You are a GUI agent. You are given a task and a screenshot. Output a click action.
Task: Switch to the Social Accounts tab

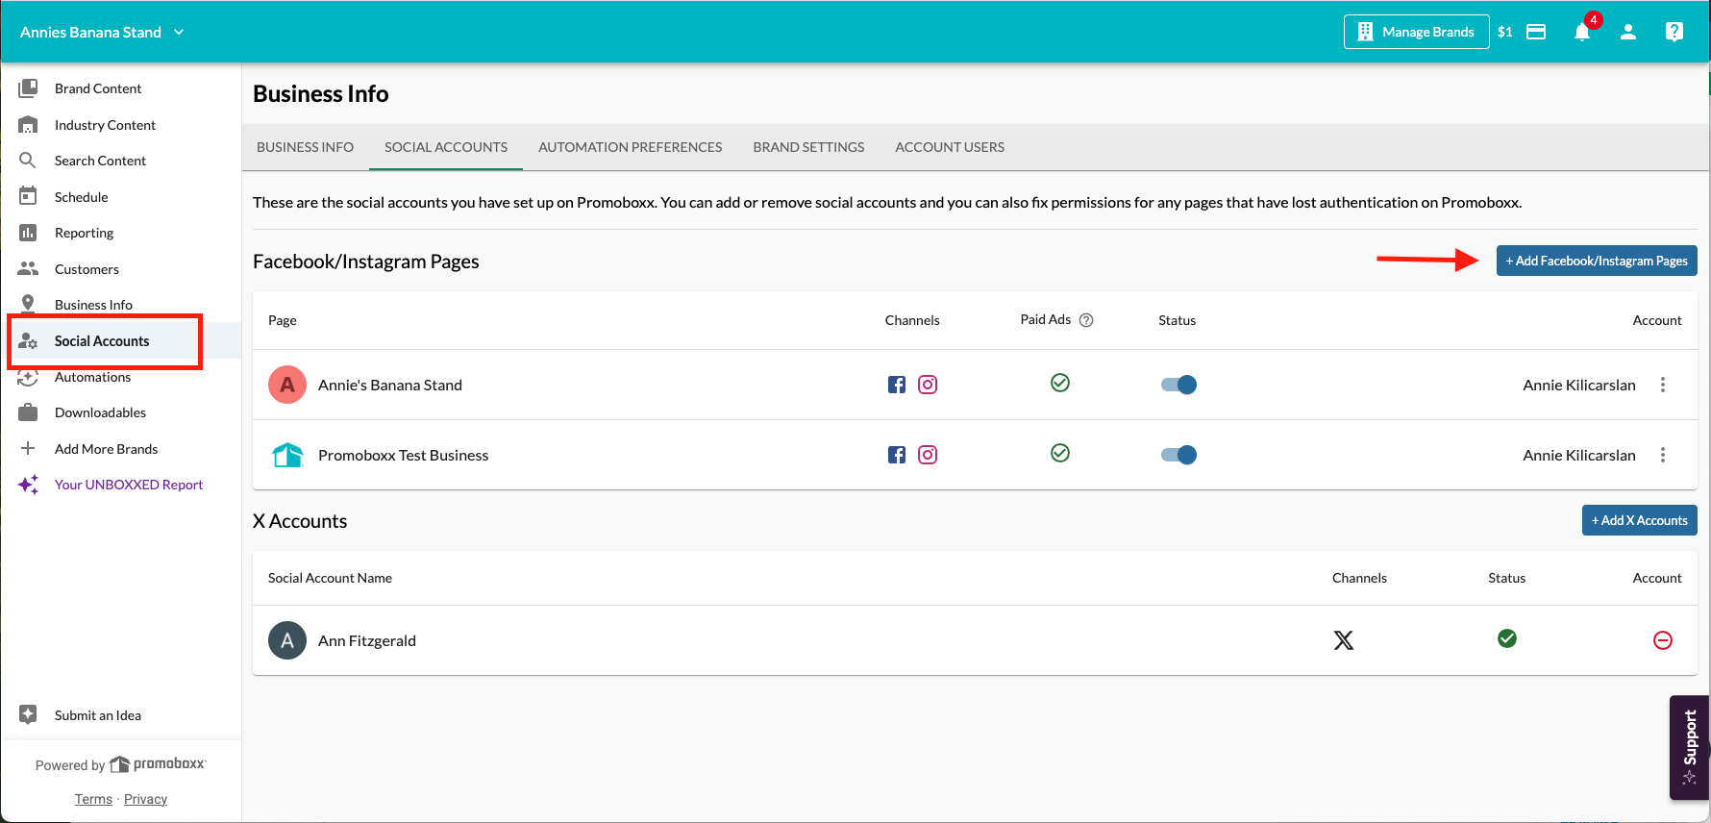coord(446,147)
